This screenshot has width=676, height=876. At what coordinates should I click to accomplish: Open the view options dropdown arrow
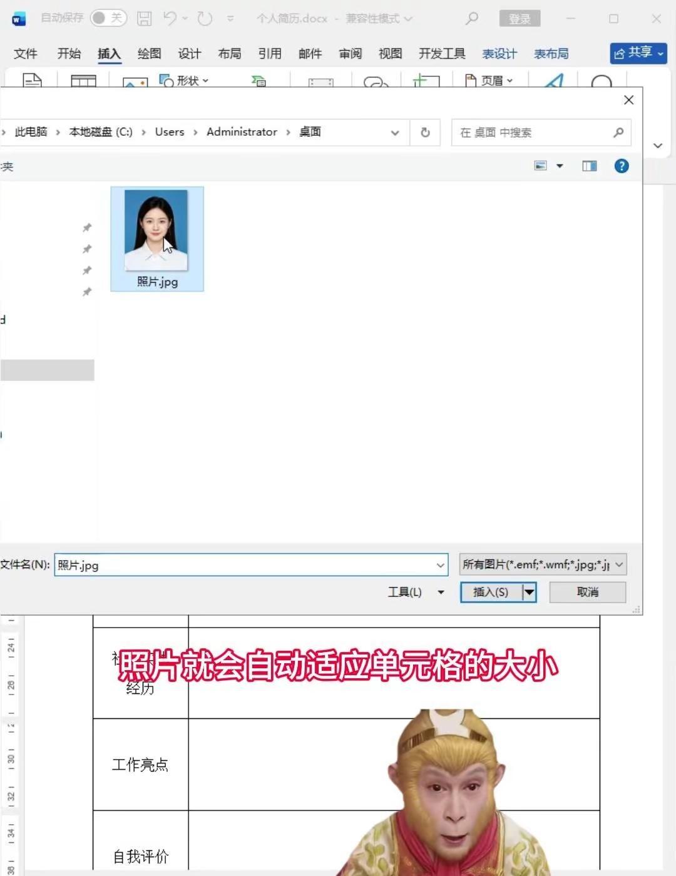coord(560,166)
